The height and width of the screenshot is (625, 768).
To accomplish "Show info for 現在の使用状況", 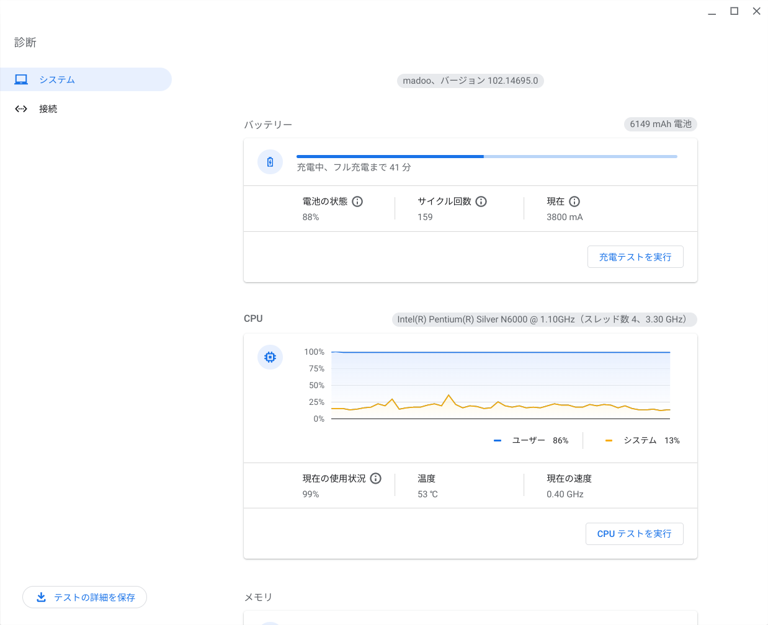I will [x=376, y=479].
